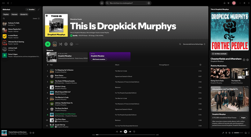Seek in the playback progress bar
The width and height of the screenshot is (251, 137).
(125, 135)
